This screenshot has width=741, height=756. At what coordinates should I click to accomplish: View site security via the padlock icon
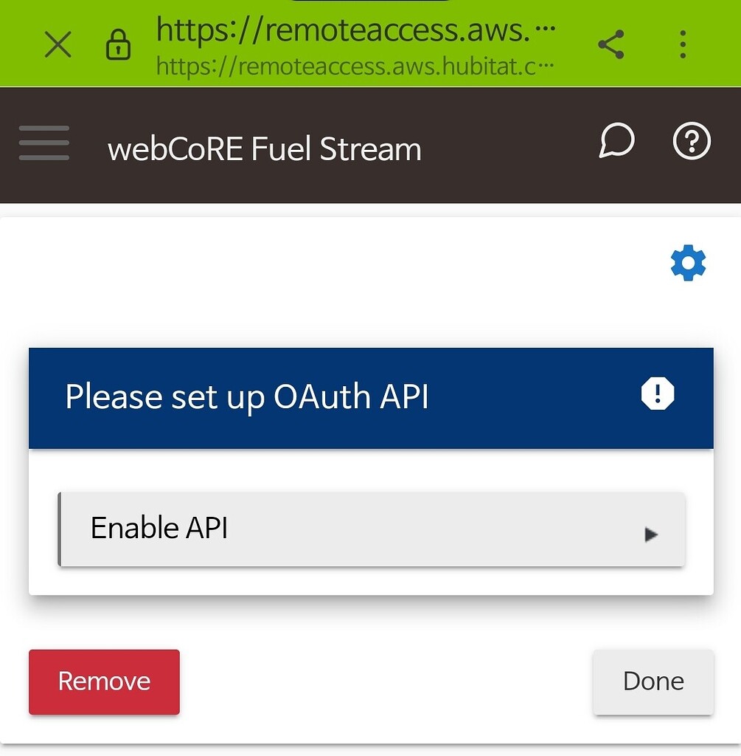click(x=119, y=45)
